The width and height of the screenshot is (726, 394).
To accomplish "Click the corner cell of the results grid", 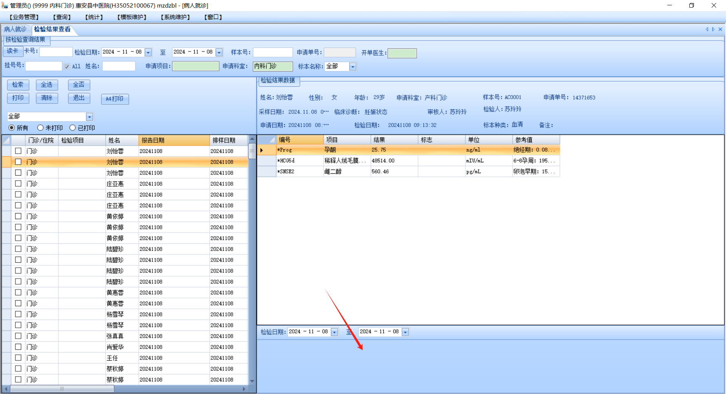I will 267,140.
